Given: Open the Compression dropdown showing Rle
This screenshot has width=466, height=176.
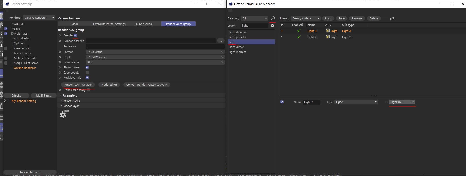Looking at the screenshot, I should (155, 62).
